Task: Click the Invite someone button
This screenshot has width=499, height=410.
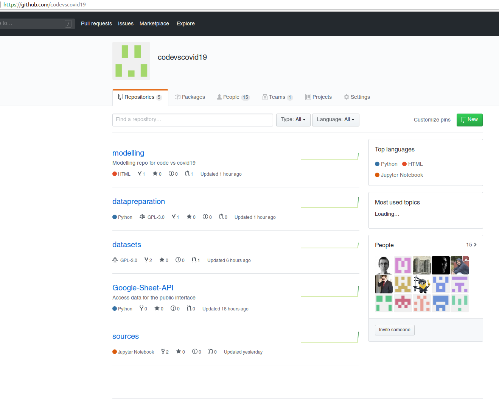Action: (x=395, y=330)
